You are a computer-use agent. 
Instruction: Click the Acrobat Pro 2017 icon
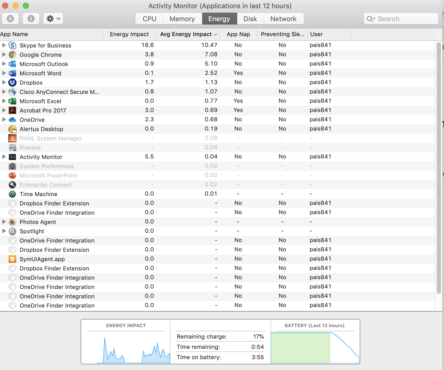[12, 110]
